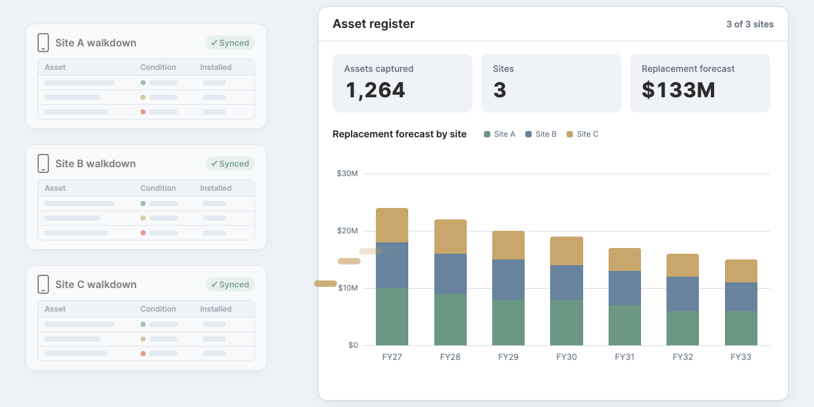
Task: Click the Synced badge on Site C walkdown
Action: pos(230,284)
